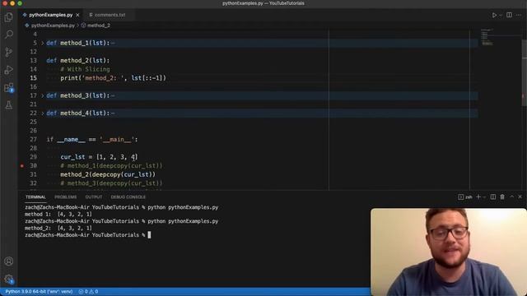Toggle the breakpoint on line 30
Viewport: 527px width, 296px height.
[22, 166]
